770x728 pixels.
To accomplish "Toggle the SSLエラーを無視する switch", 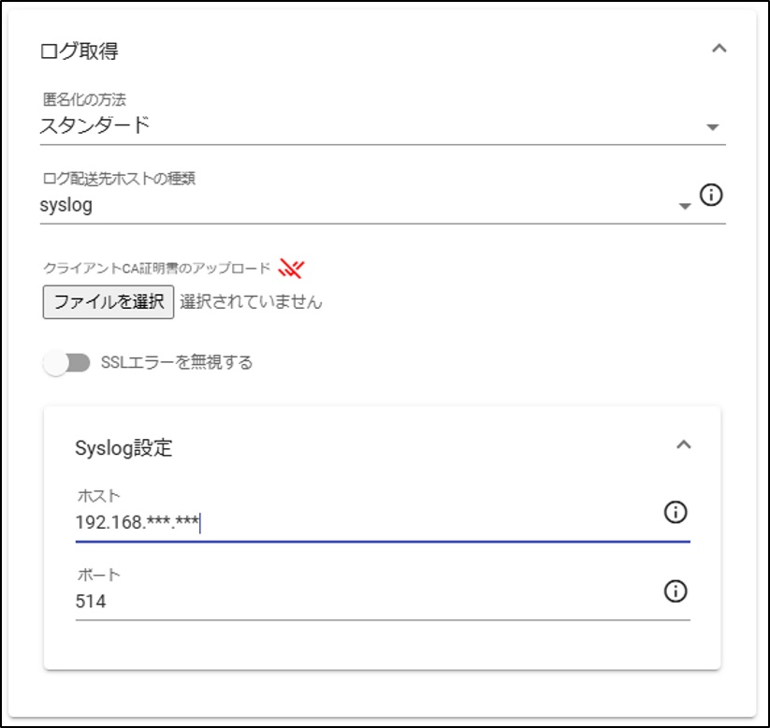I will (x=66, y=363).
